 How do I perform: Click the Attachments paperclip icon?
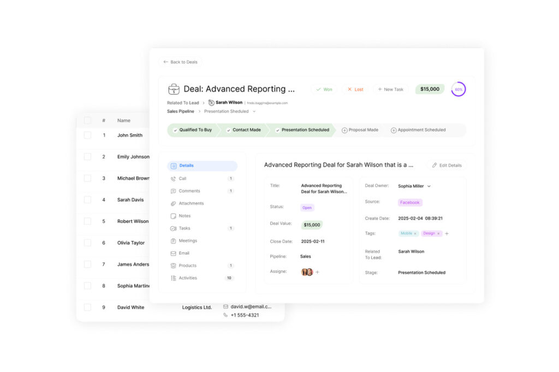tap(173, 204)
